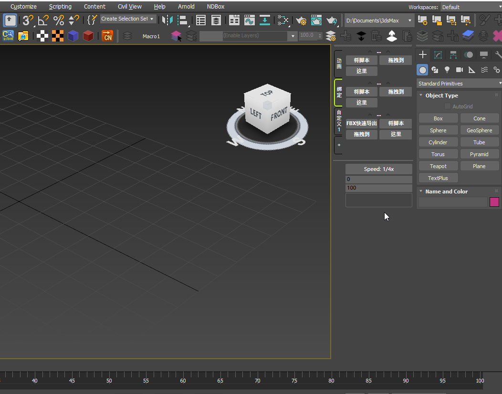Collapse the Name and Color rollout
Viewport: 502px width, 394px height.
point(421,191)
